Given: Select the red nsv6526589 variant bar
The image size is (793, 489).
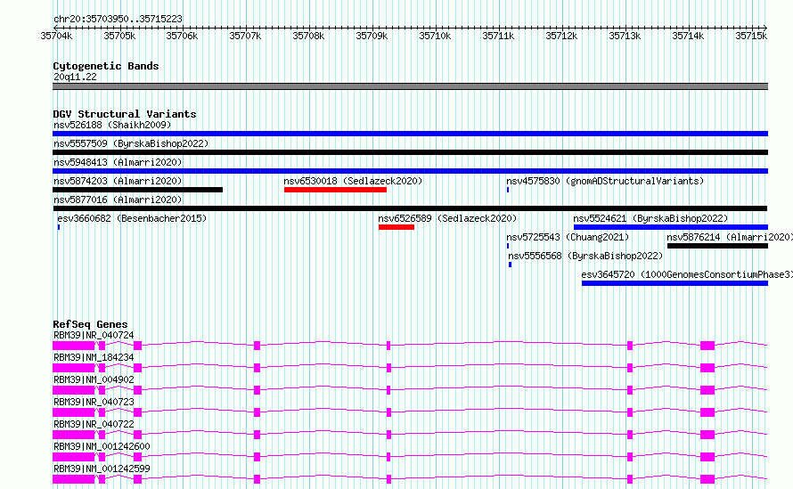Looking at the screenshot, I should point(396,227).
